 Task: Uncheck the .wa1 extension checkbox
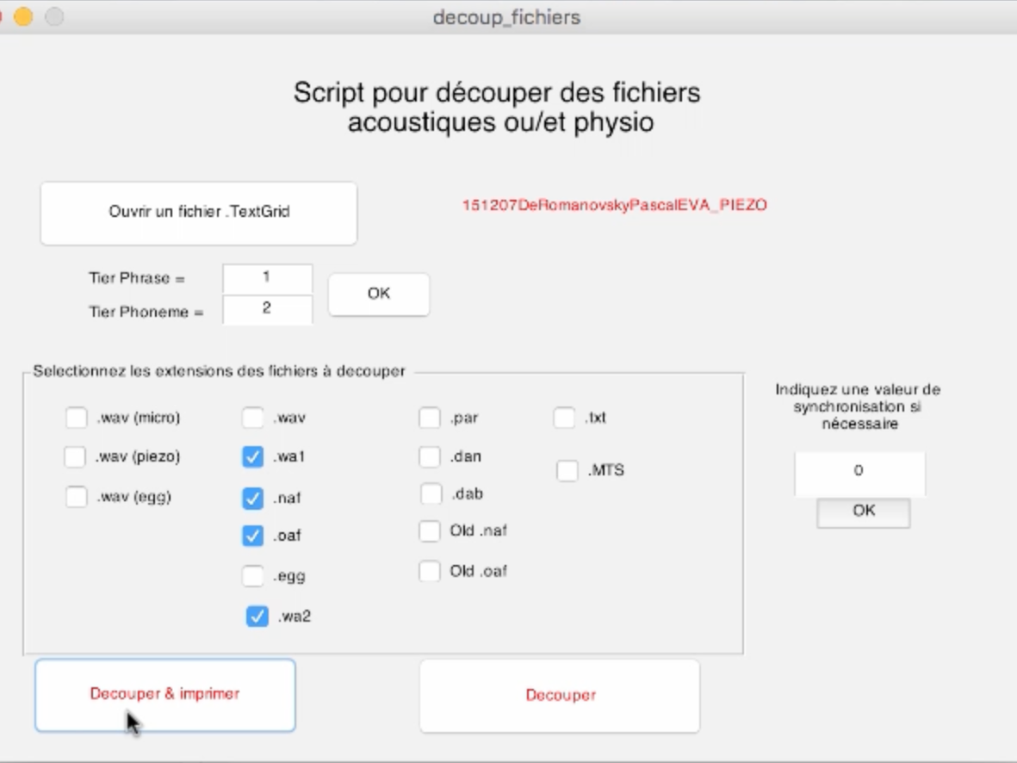click(x=252, y=457)
